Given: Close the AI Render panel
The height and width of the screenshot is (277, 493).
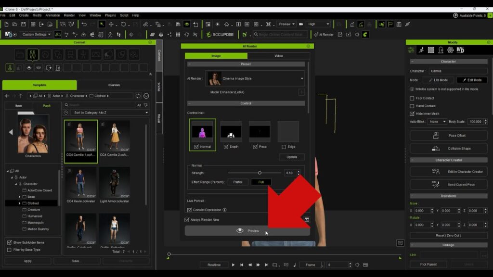Looking at the screenshot, I should click(x=308, y=46).
